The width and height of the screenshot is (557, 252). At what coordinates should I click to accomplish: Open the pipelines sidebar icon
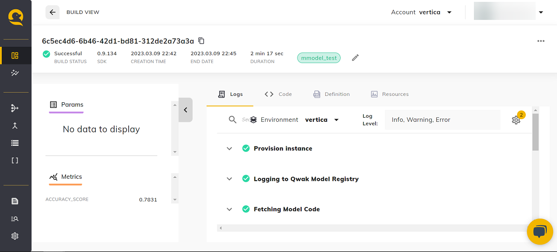[15, 108]
